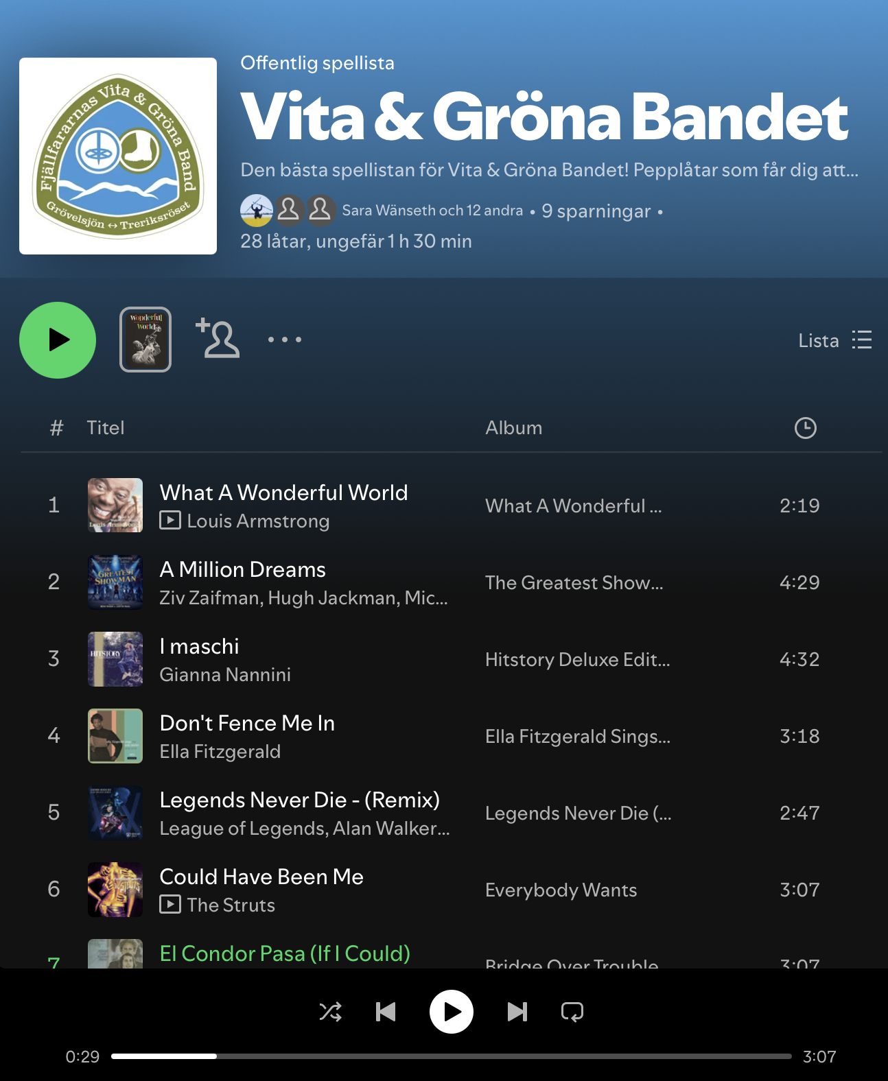Viewport: 888px width, 1081px height.
Task: Click the invite collaborators icon
Action: point(218,338)
